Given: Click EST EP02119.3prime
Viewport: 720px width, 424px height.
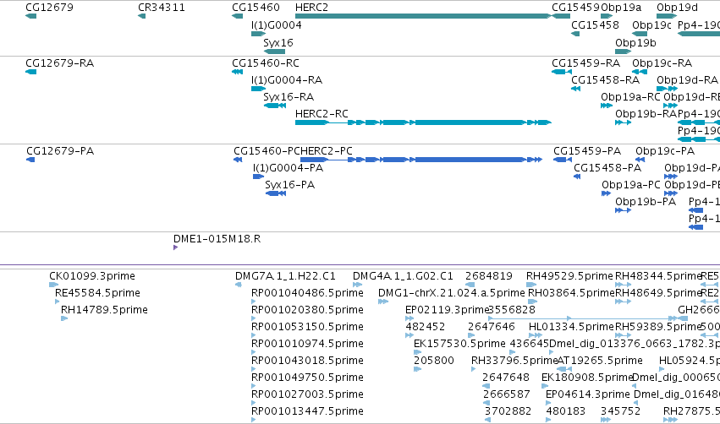Looking at the screenshot, I should [x=448, y=310].
